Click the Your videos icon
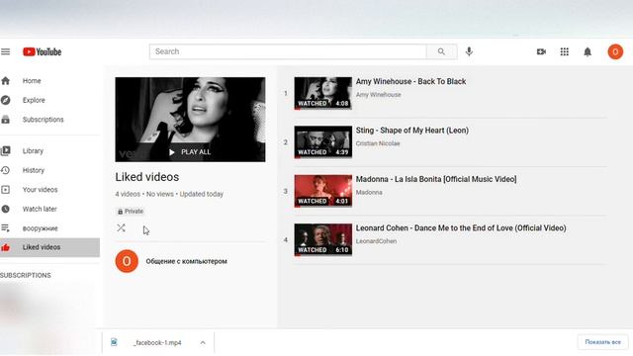The image size is (633, 356). tap(6, 190)
